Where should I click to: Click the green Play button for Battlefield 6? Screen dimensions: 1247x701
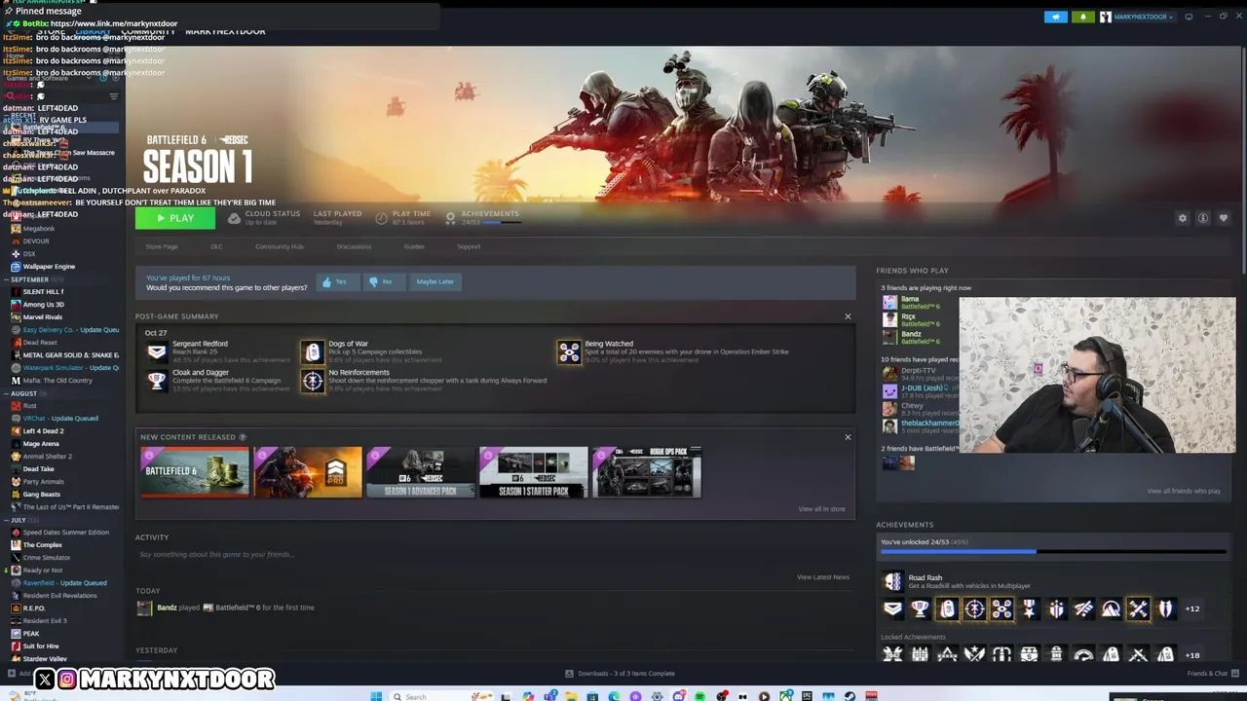click(175, 218)
